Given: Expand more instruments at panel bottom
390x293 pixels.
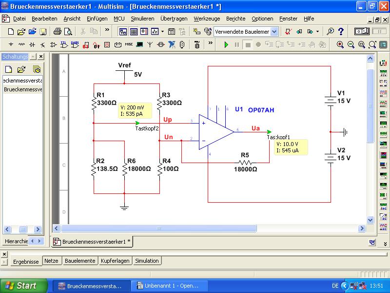Looking at the screenshot, I should [x=385, y=244].
